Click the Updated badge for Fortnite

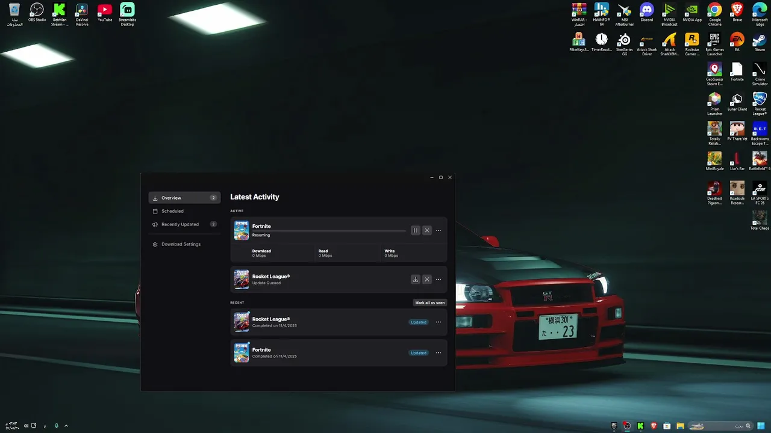coord(419,352)
